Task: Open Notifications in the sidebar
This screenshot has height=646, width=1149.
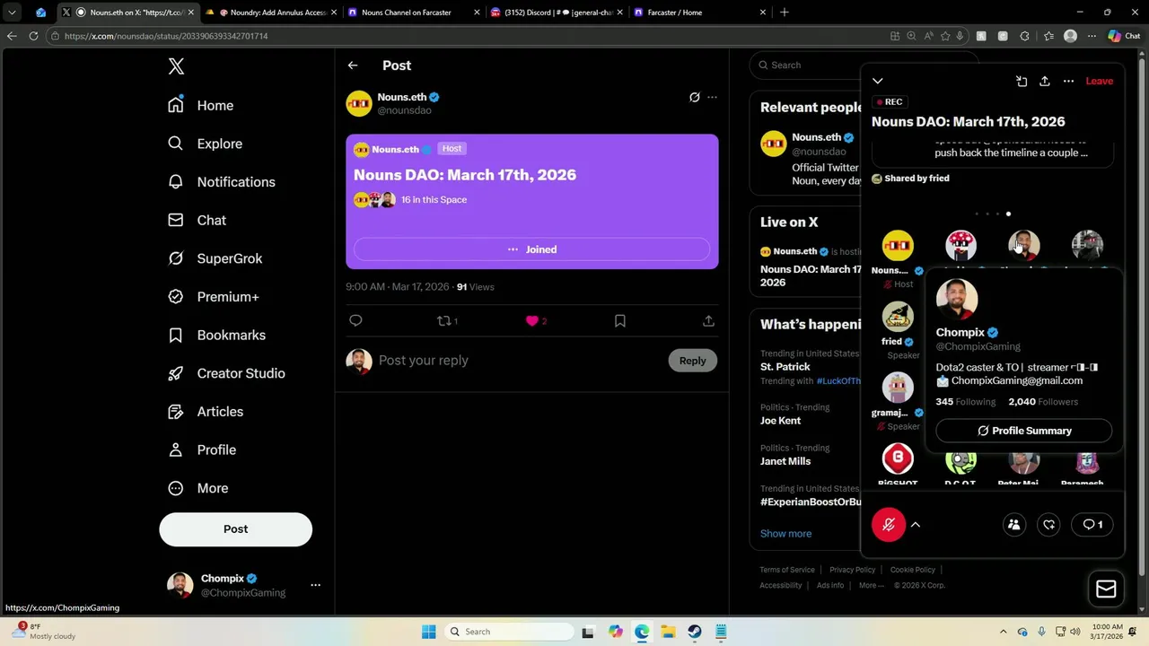Action: (x=221, y=181)
